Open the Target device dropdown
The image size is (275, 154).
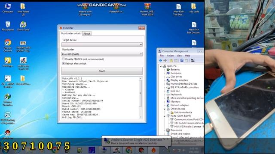102,44
